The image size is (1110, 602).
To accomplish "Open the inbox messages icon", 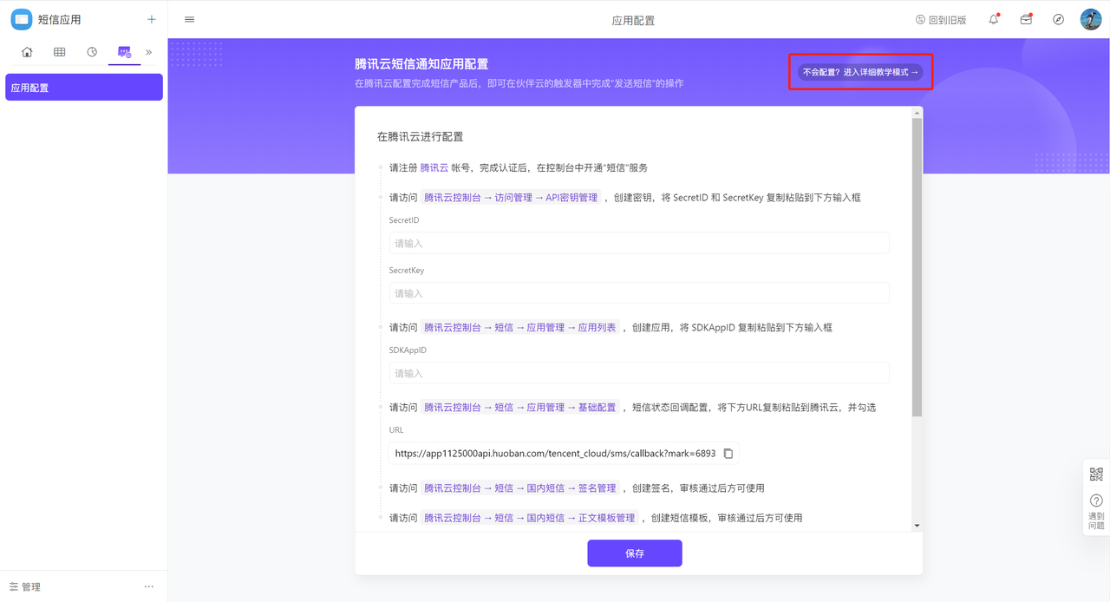I will [x=1026, y=19].
